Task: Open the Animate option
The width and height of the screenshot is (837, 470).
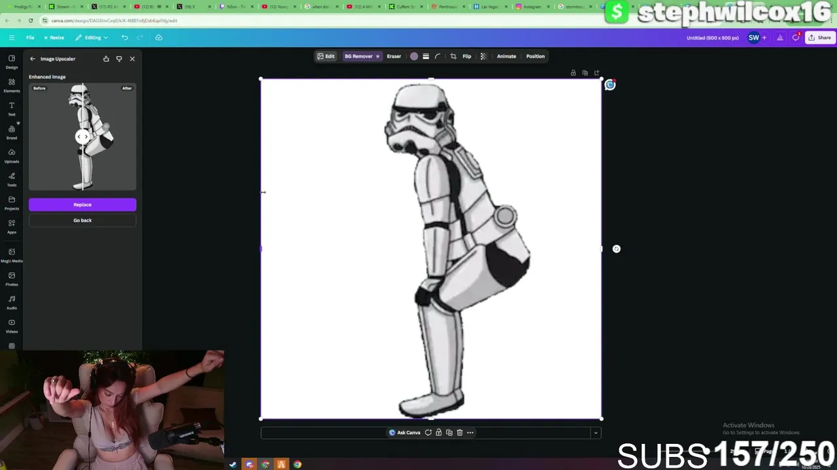Action: (506, 56)
